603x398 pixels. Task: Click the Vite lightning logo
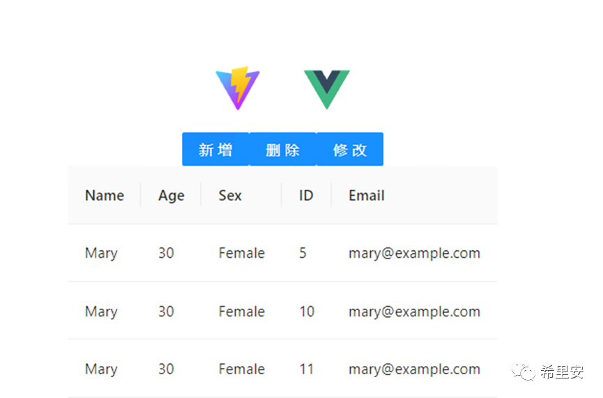pos(238,87)
